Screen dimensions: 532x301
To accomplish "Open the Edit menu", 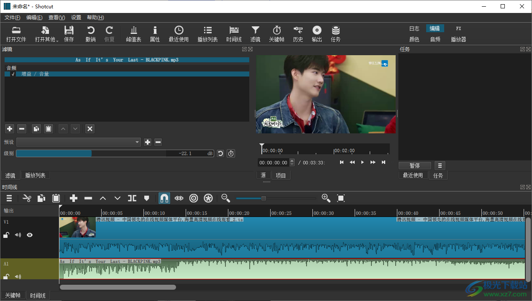I will point(34,18).
